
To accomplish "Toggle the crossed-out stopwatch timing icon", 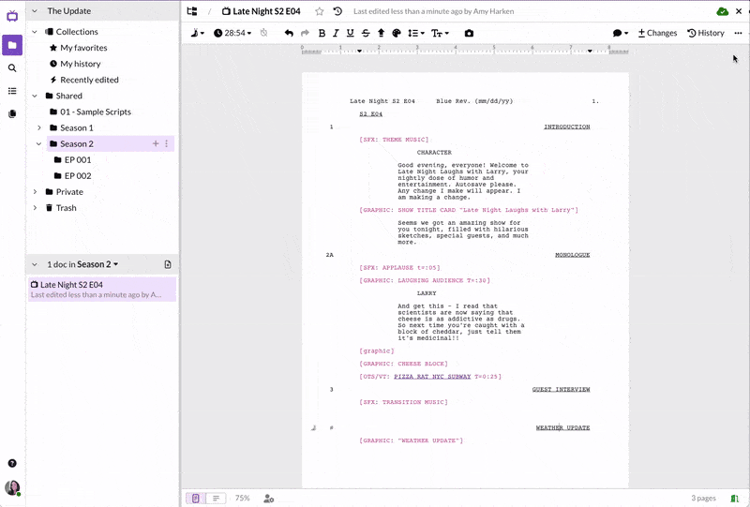I will (x=263, y=33).
